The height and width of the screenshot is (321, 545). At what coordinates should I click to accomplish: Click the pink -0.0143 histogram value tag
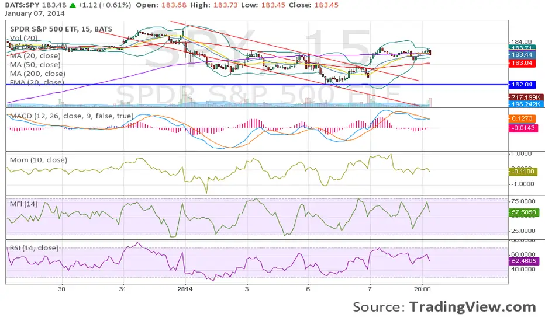coord(523,128)
